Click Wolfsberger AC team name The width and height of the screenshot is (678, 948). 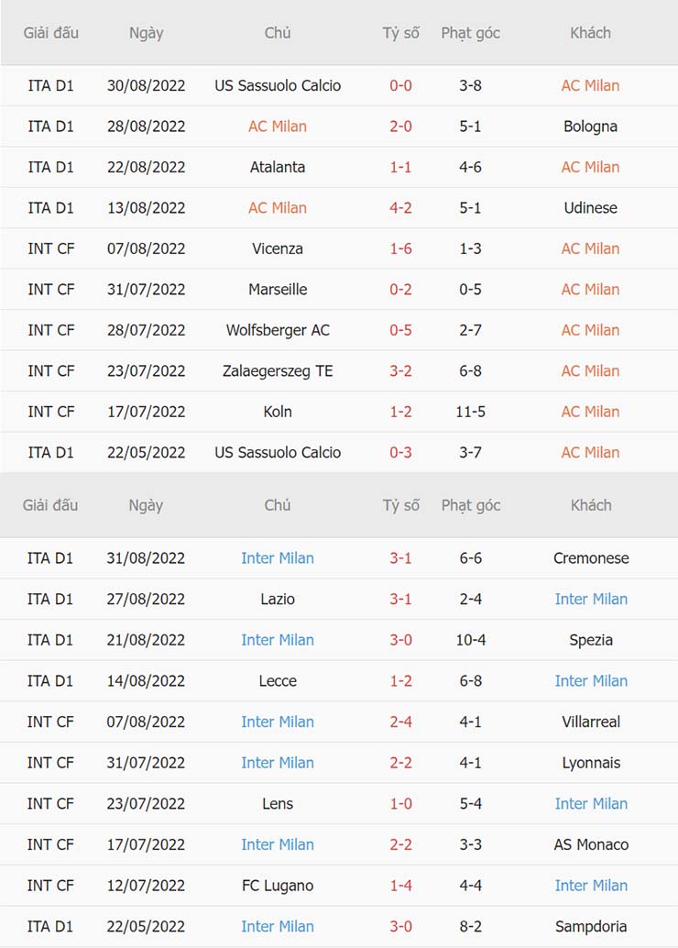click(278, 330)
